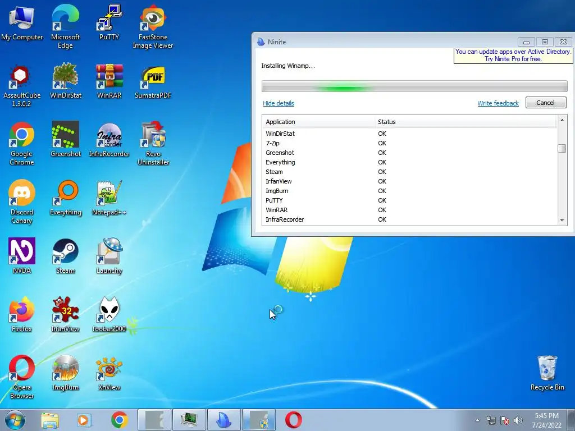Select Steam row in details list
Viewport: 575px width, 431px height.
click(x=409, y=172)
